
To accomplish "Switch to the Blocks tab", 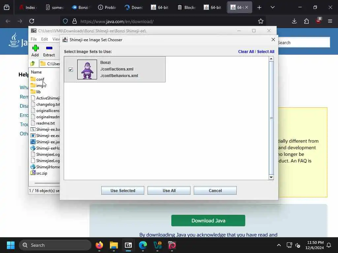I will coord(187,8).
